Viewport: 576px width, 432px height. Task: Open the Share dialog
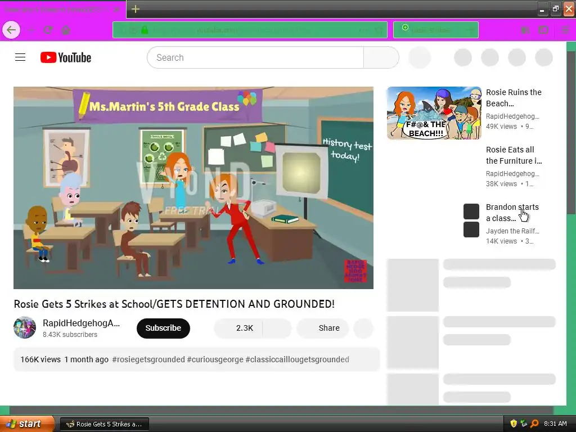pos(322,328)
